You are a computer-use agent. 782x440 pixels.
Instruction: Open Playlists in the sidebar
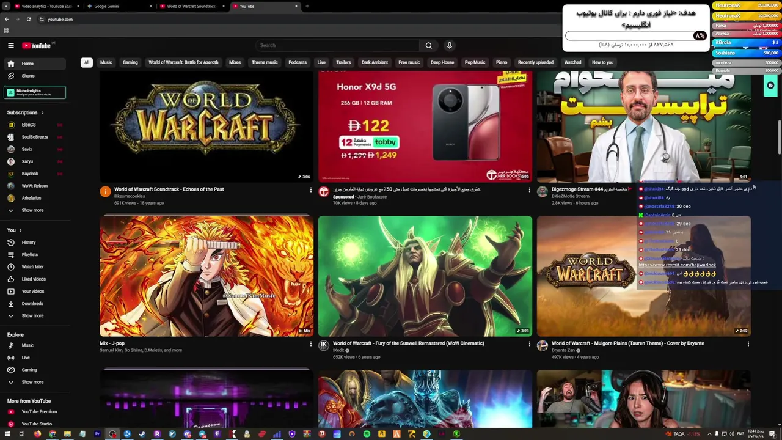[35, 255]
